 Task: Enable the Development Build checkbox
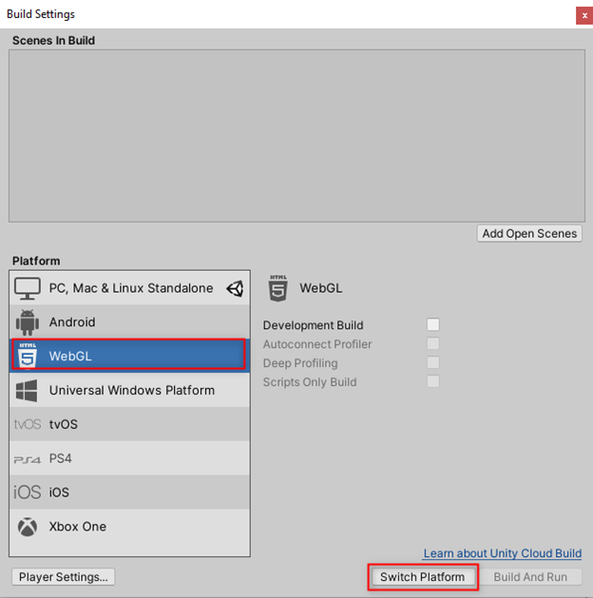[433, 325]
